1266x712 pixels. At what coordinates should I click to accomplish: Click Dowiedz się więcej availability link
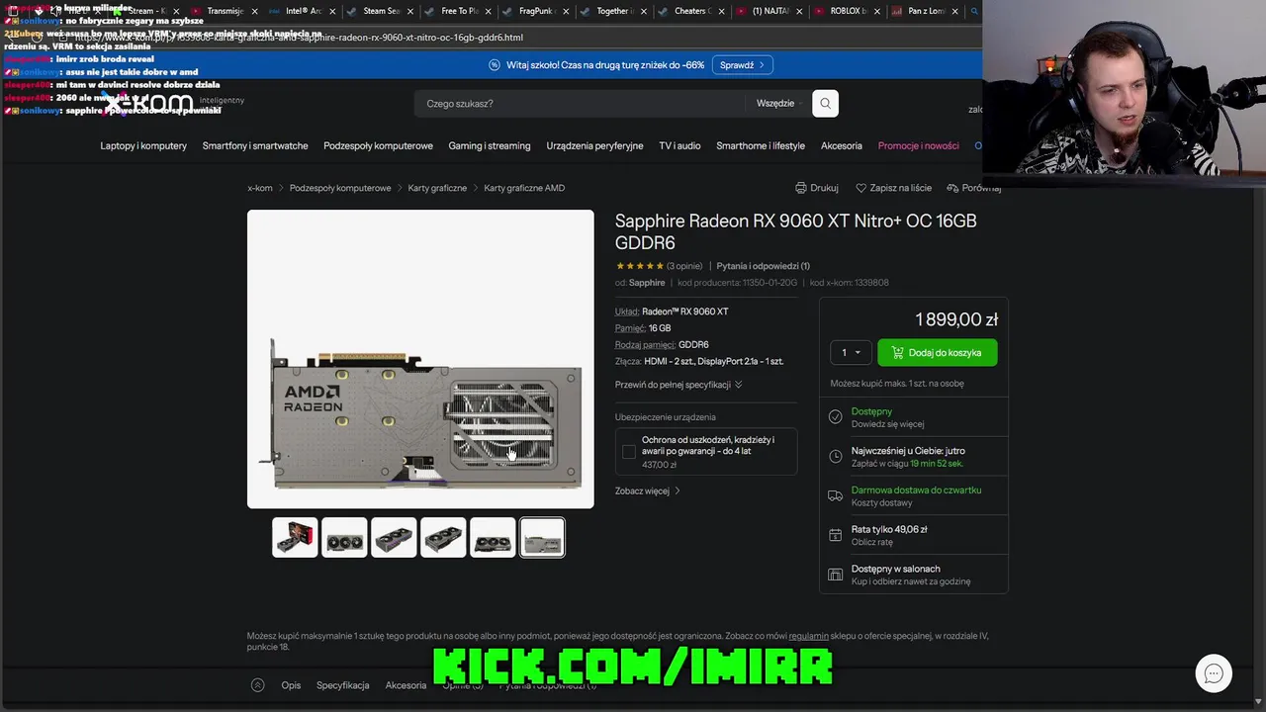tap(887, 424)
